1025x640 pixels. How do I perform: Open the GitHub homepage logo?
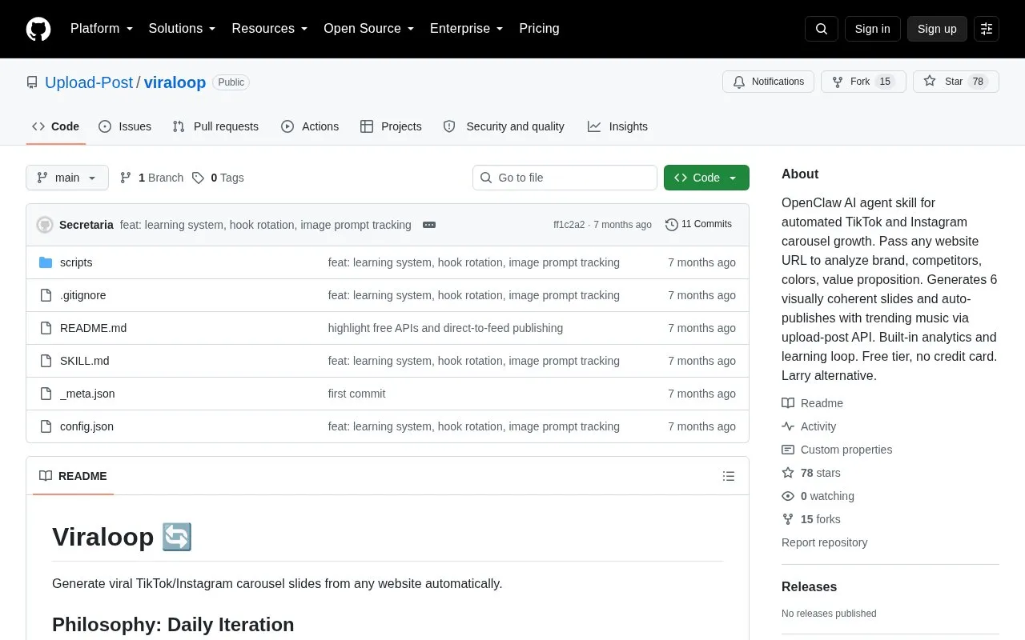click(x=38, y=29)
